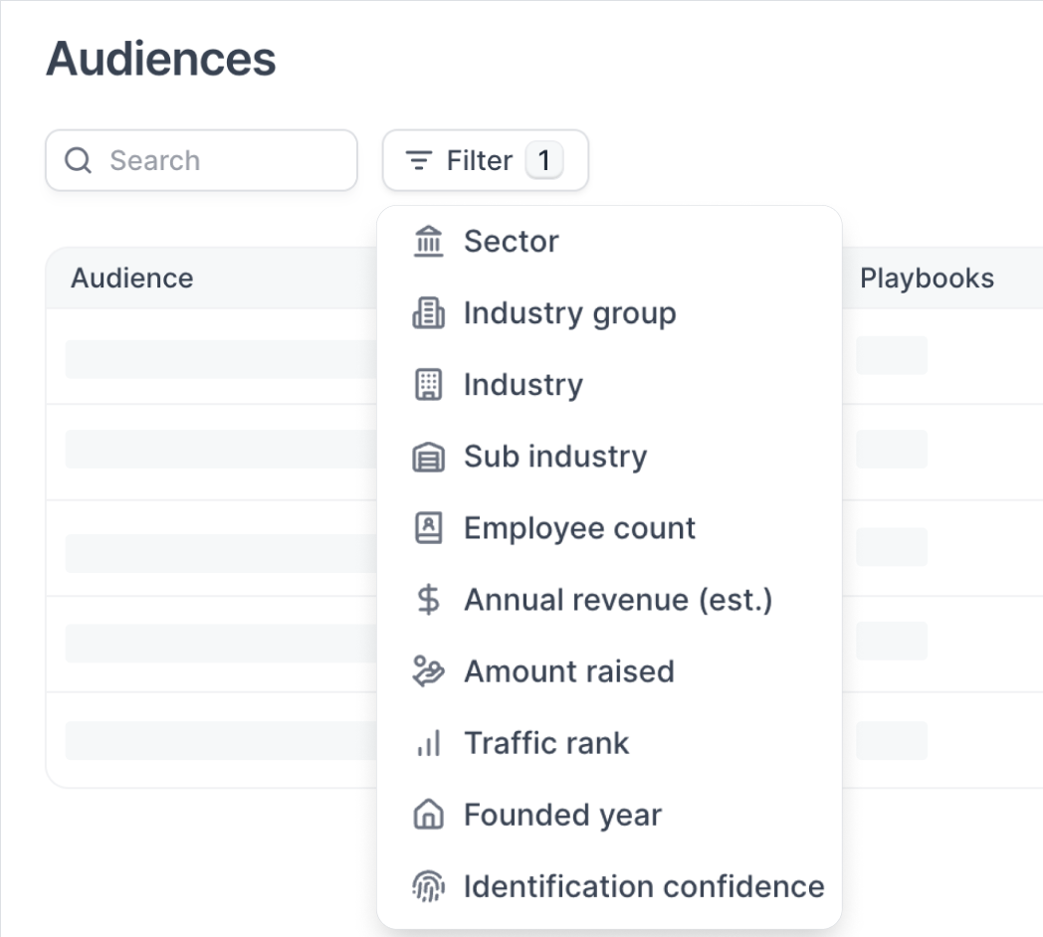The width and height of the screenshot is (1043, 937).
Task: Click the Sector bank icon
Action: click(x=428, y=242)
